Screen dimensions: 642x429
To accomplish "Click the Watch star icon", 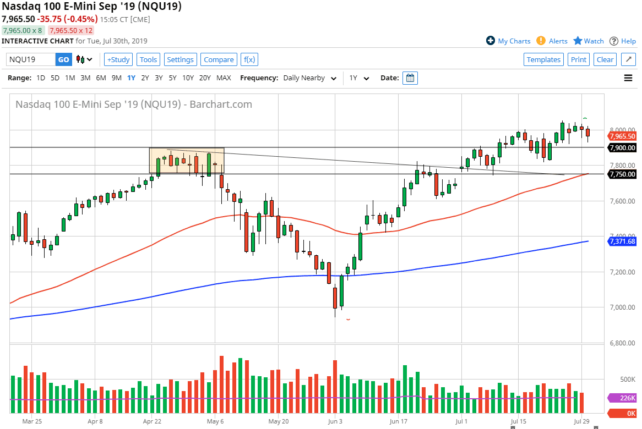I will [x=576, y=41].
